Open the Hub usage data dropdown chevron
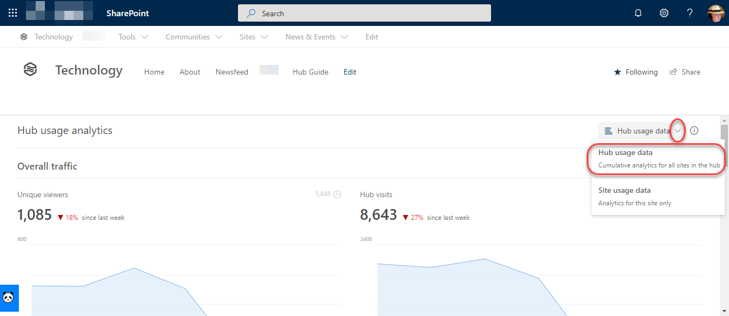729x316 pixels. click(x=678, y=130)
